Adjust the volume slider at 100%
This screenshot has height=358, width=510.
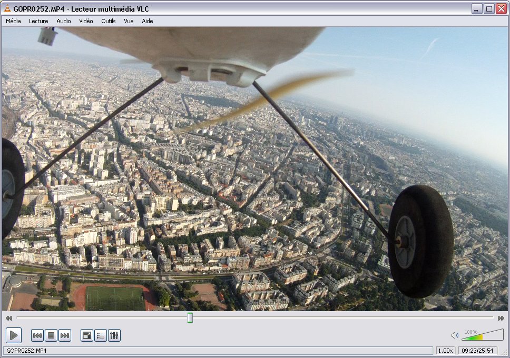[x=483, y=335]
